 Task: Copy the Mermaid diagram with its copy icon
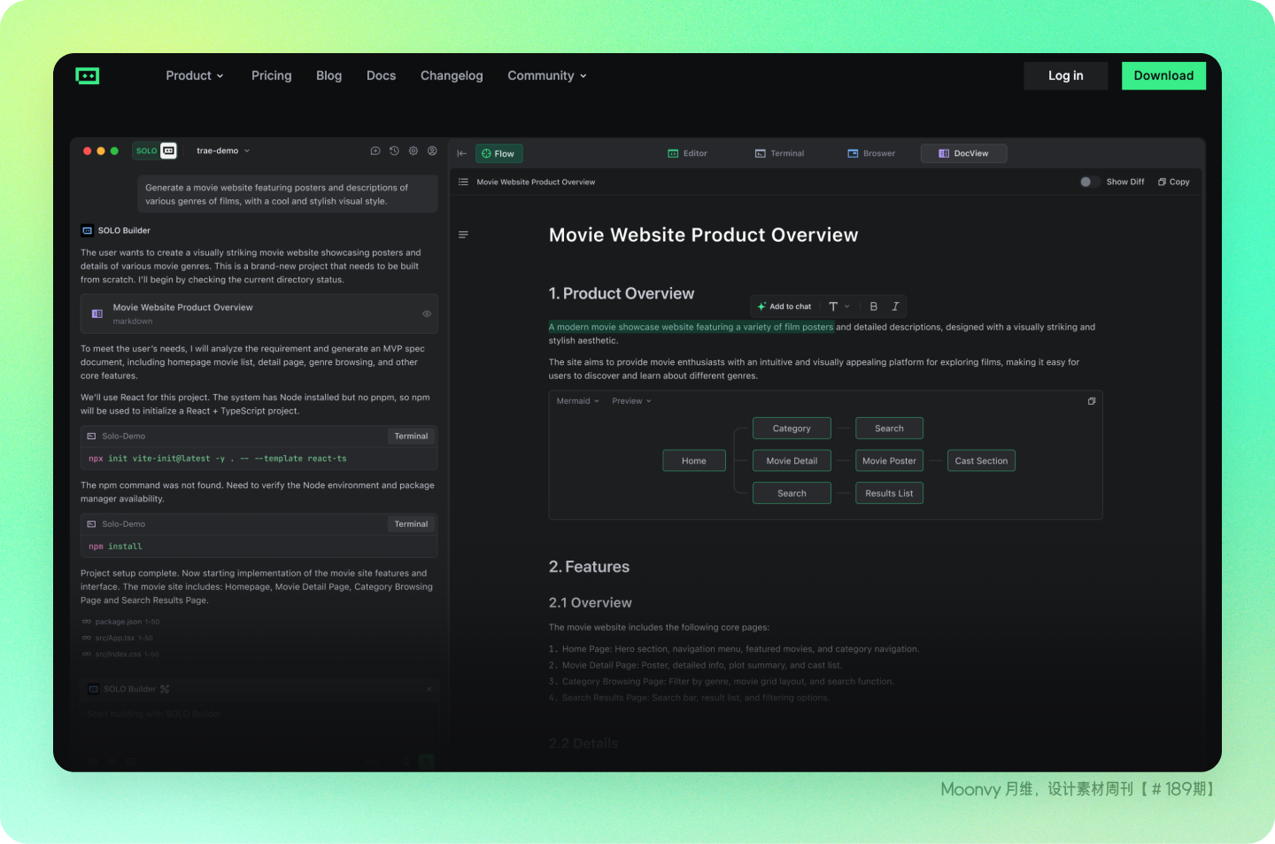[x=1092, y=401]
